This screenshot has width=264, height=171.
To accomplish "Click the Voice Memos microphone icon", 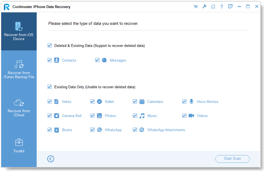I will 192,101.
